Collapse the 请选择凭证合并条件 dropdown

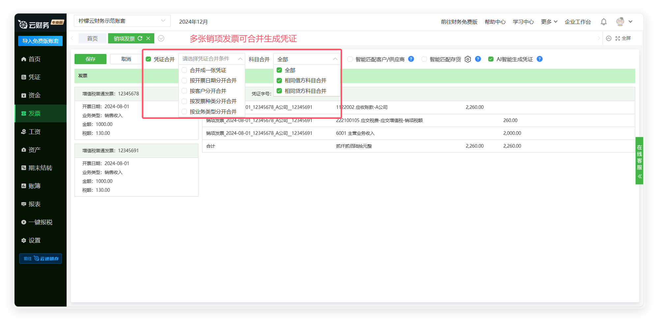(x=240, y=59)
